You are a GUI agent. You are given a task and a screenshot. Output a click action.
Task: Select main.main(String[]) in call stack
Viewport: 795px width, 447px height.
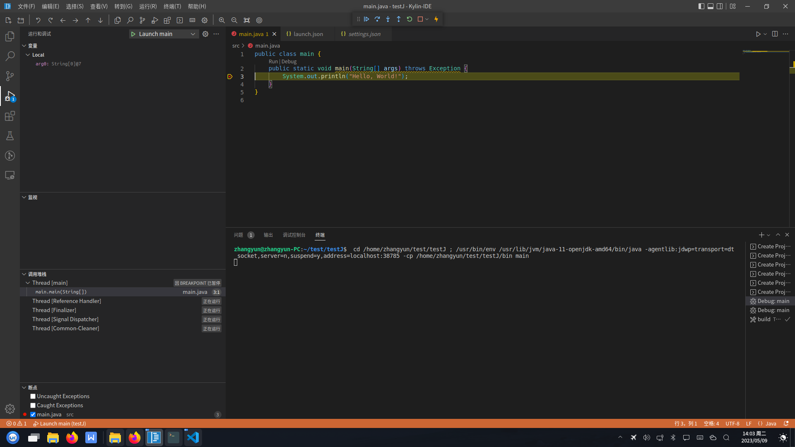pyautogui.click(x=60, y=292)
